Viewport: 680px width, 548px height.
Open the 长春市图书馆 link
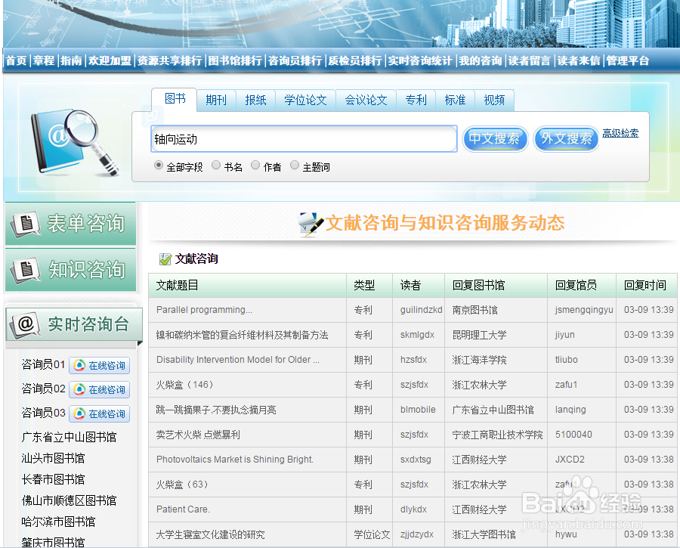53,479
